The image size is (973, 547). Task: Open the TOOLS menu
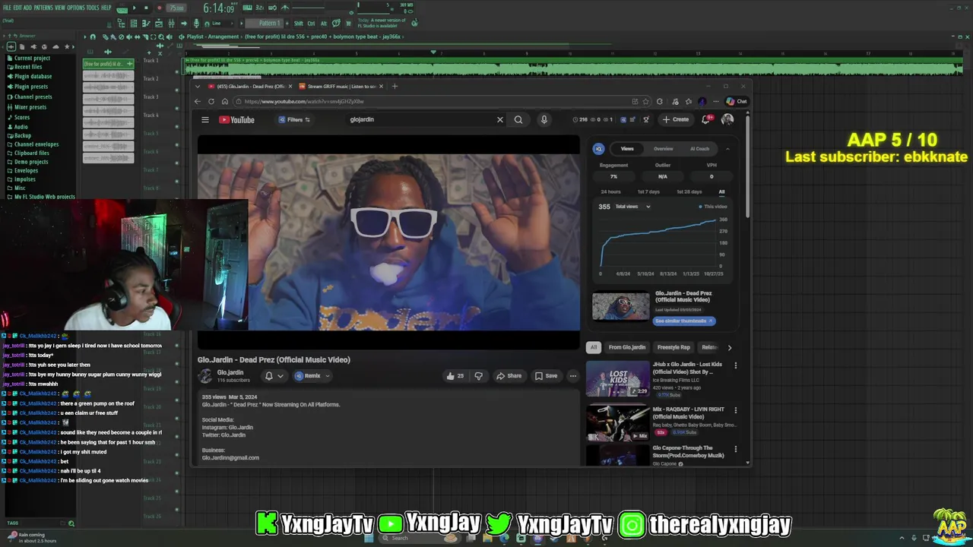tap(93, 8)
